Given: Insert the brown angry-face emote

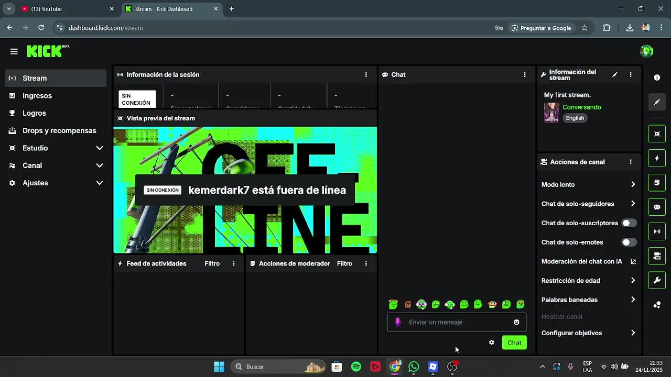Looking at the screenshot, I should (x=408, y=304).
